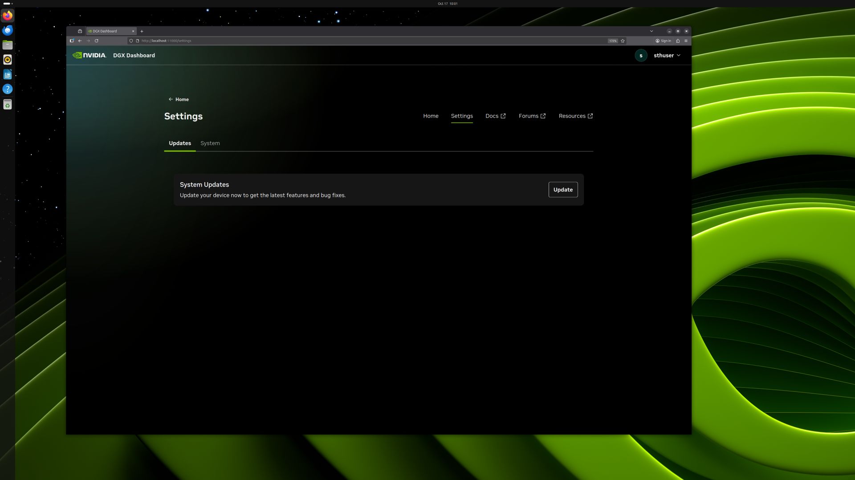Open the Forums external link
Image resolution: width=855 pixels, height=480 pixels.
(532, 116)
